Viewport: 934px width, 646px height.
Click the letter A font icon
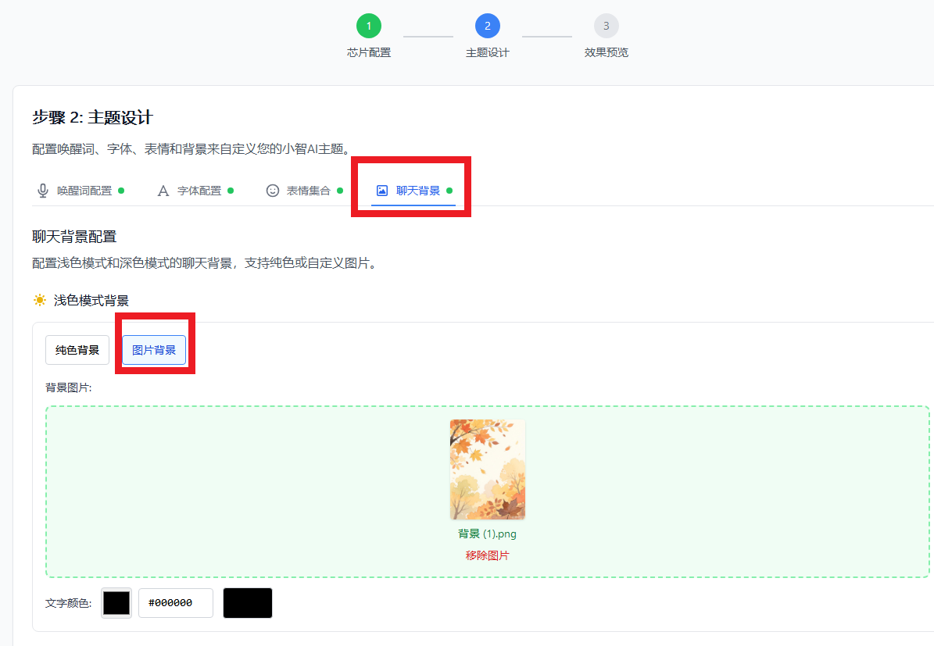(163, 191)
